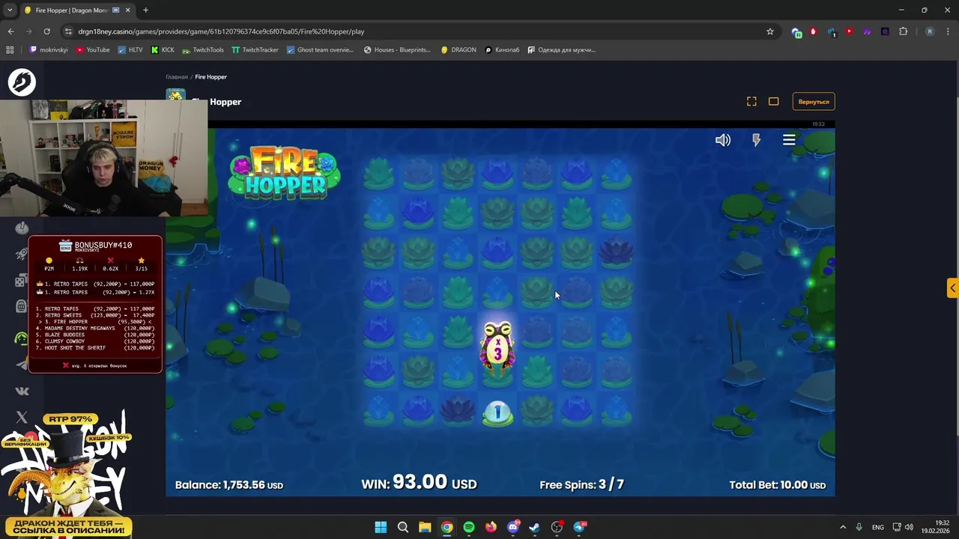Open the Windows Start menu

(381, 527)
